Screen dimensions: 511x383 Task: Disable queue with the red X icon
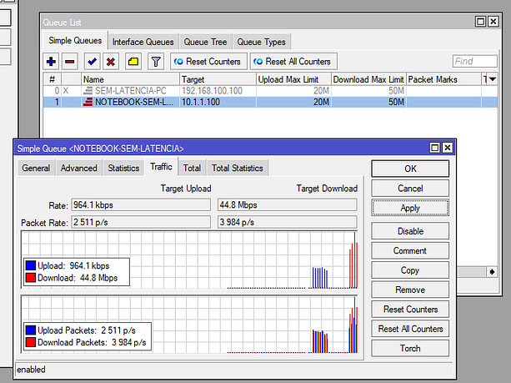[111, 62]
